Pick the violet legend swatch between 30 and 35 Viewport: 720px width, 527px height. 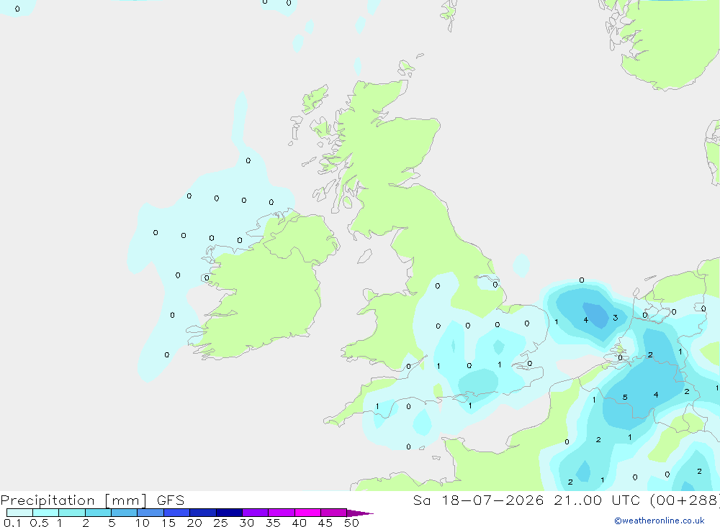(x=256, y=513)
